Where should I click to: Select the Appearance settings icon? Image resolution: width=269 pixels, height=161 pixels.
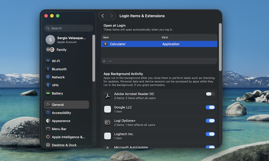point(48,121)
